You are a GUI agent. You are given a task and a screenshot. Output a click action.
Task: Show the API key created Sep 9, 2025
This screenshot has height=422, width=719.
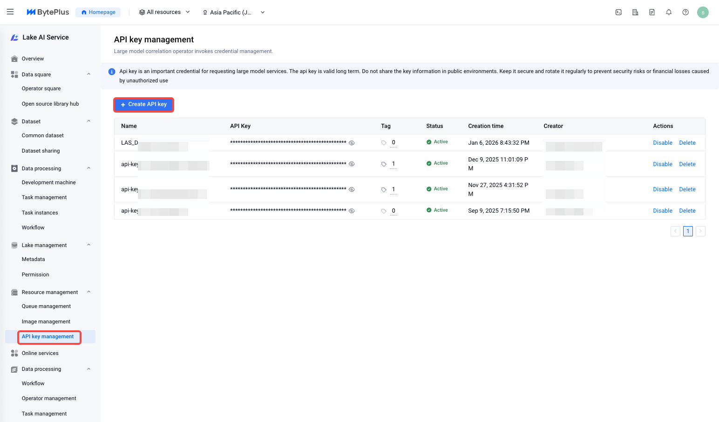(x=352, y=211)
